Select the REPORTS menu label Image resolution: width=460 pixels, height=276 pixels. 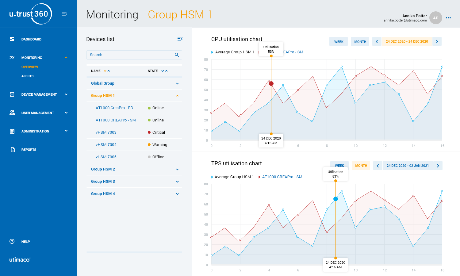click(x=29, y=150)
